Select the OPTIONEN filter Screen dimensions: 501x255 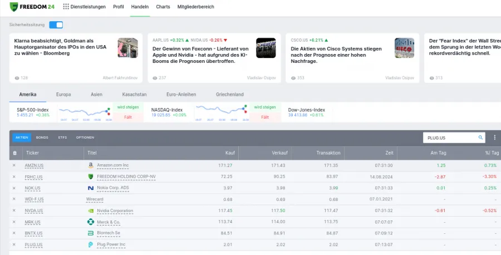click(x=85, y=138)
